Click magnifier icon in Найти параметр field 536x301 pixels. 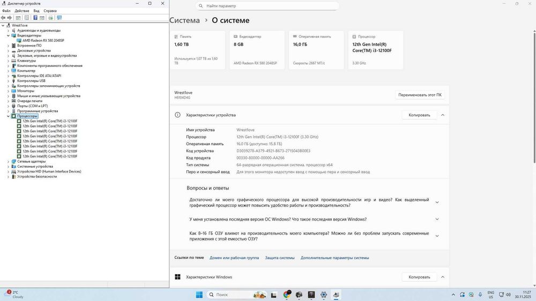(200, 6)
